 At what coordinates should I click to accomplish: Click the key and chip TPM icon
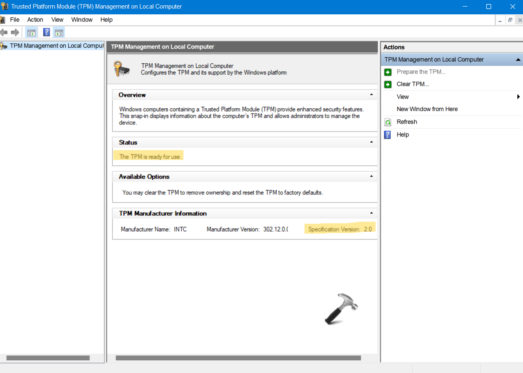point(122,69)
